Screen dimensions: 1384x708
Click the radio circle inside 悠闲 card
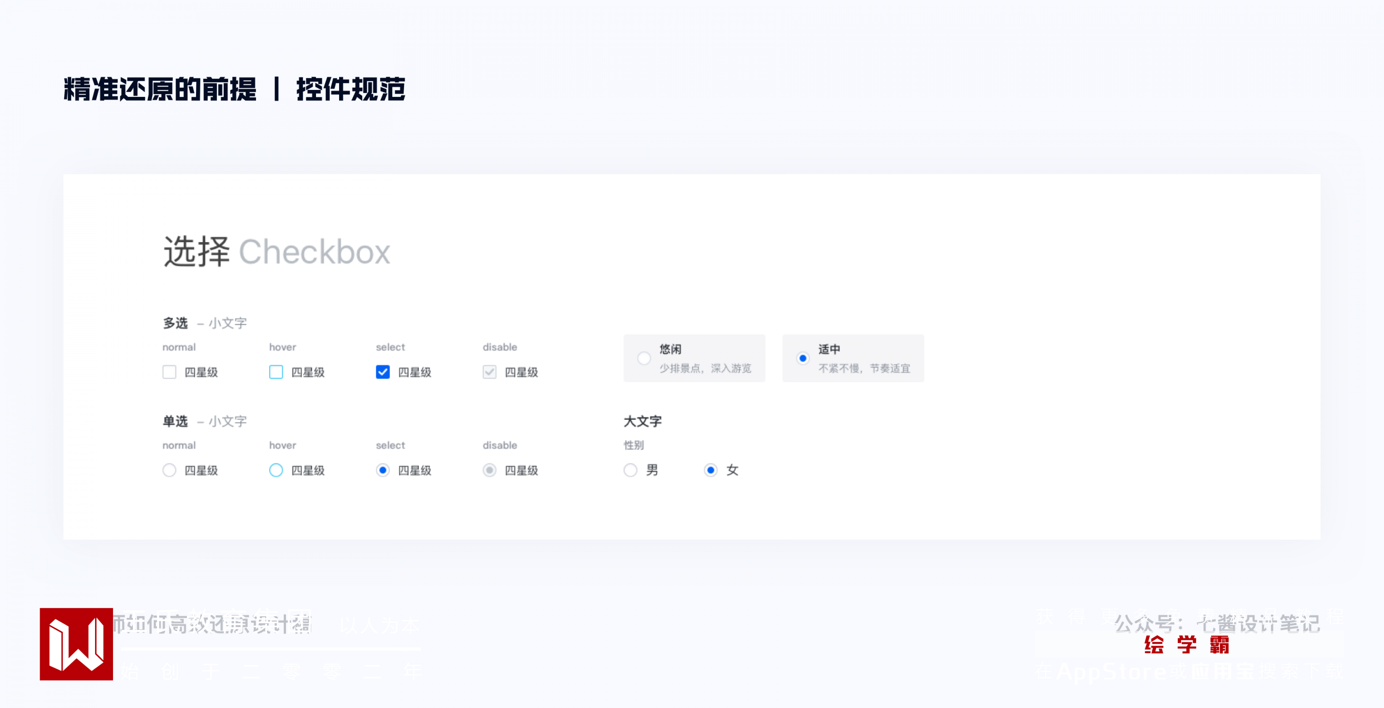coord(644,358)
